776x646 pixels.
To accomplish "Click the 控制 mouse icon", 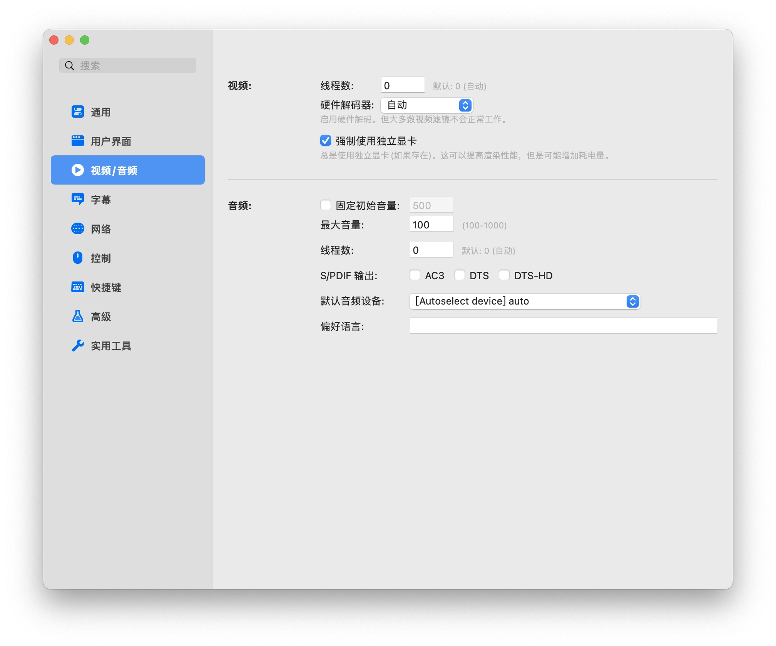I will click(78, 258).
